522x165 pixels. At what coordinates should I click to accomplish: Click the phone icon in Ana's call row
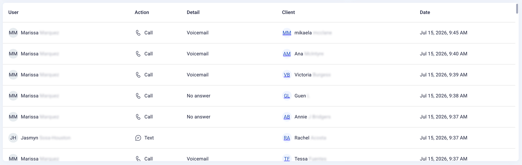138,54
